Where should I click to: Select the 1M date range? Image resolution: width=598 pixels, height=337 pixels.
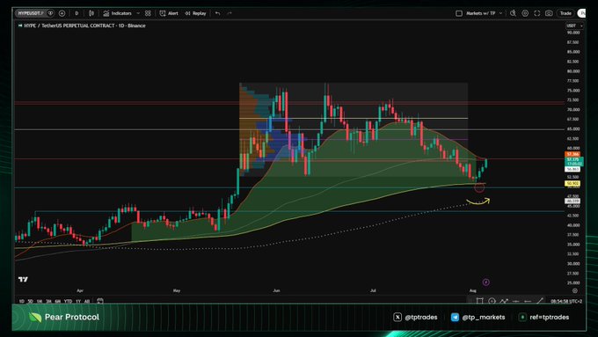[x=40, y=301]
